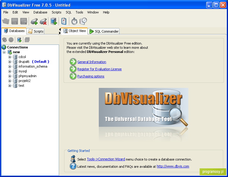Open the http://www.dbvis.com link
The image size is (228, 177).
173,166
